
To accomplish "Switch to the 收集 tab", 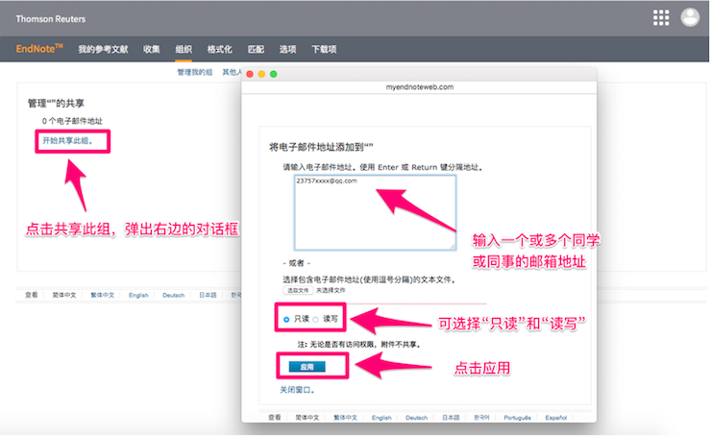I will [152, 49].
